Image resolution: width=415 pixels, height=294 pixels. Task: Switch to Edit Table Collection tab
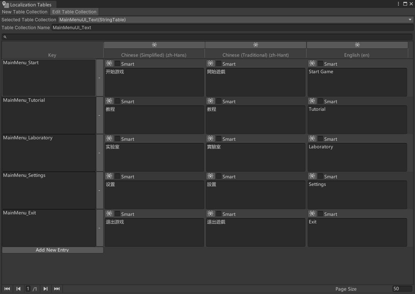tap(74, 12)
